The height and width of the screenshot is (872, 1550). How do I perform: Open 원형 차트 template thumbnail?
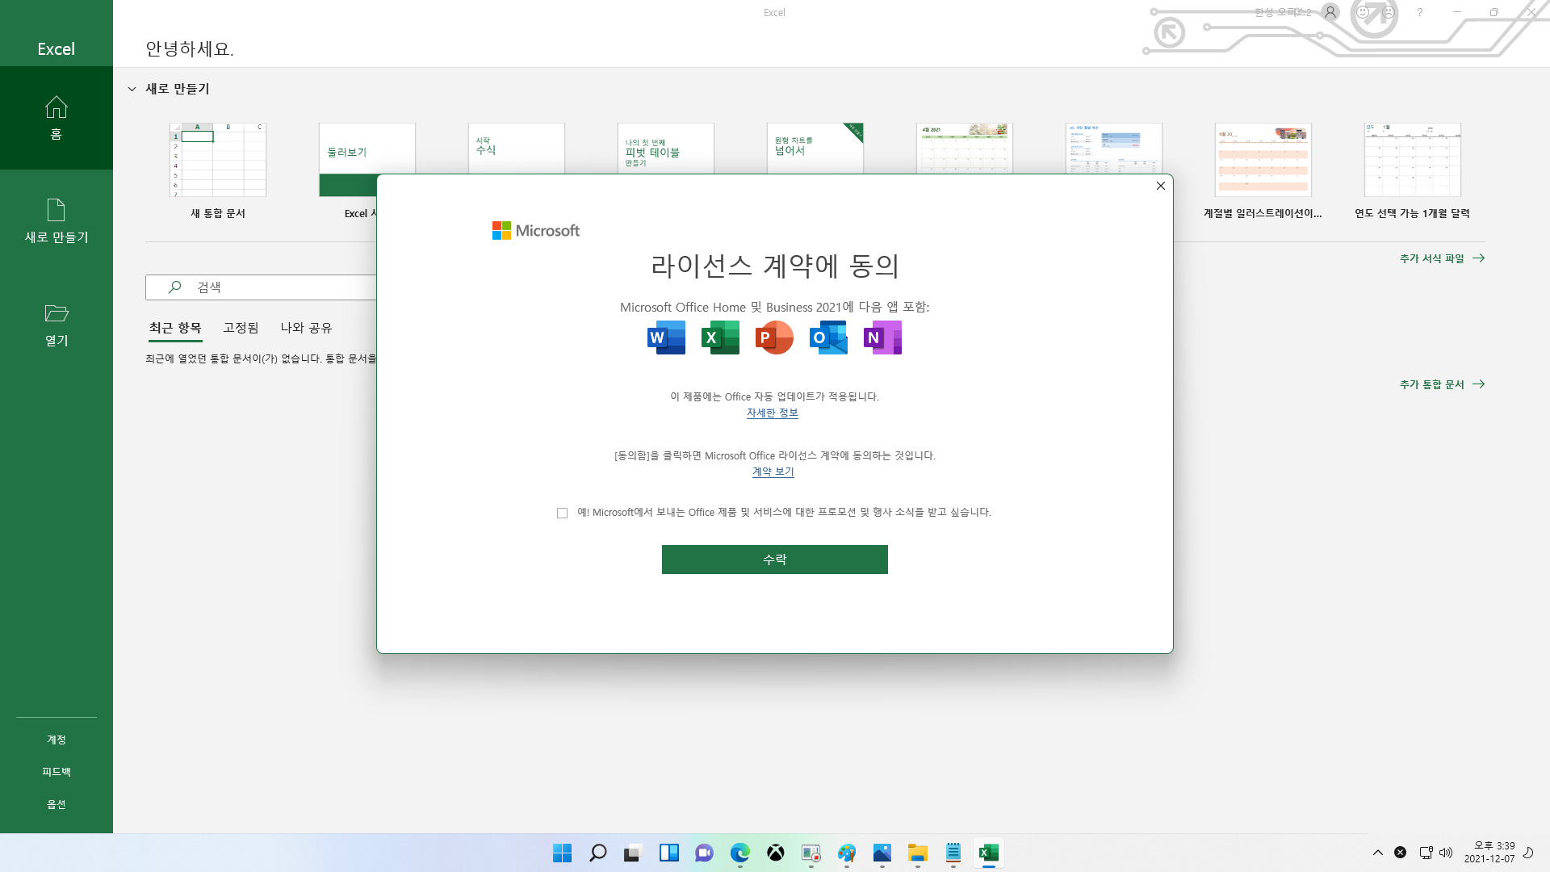pos(815,149)
